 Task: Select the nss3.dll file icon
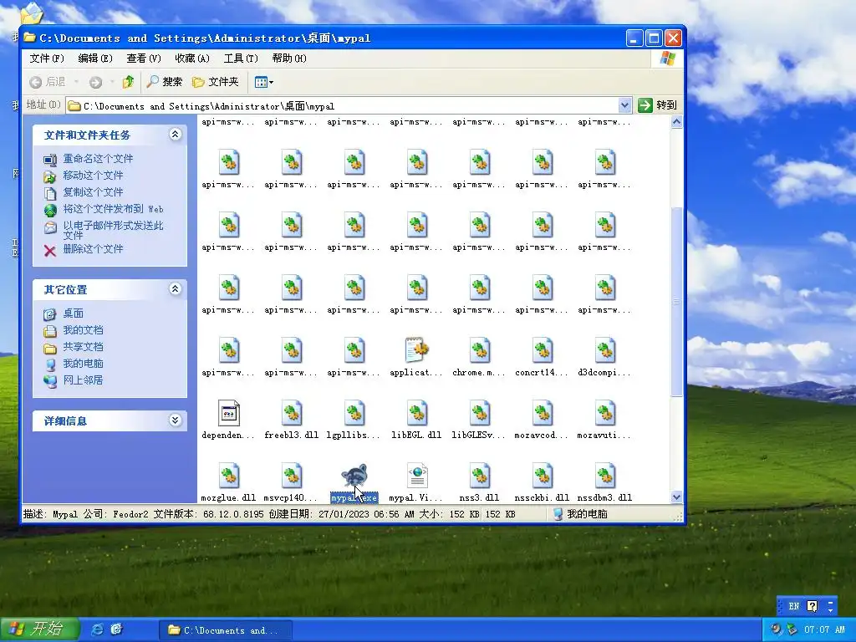pyautogui.click(x=480, y=476)
